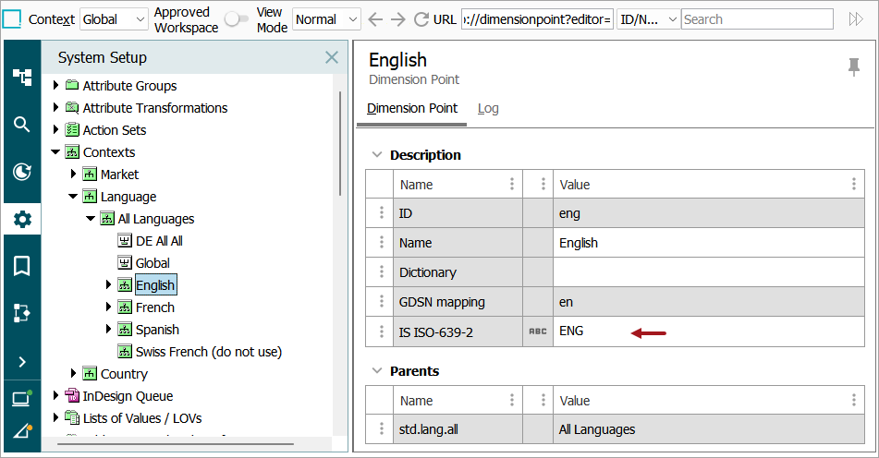Click the reload refresh icon
The height and width of the screenshot is (458, 879).
[x=421, y=19]
